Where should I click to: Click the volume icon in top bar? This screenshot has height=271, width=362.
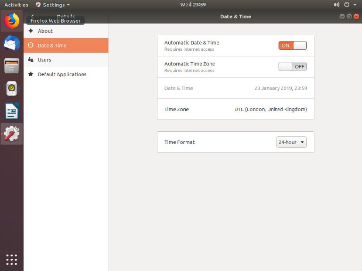337,5
